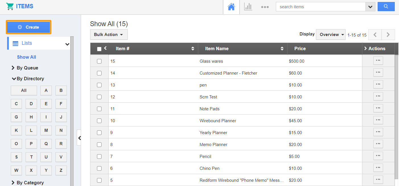Filter directory by letter P
Screen dimensions: 399x186
click(31, 144)
